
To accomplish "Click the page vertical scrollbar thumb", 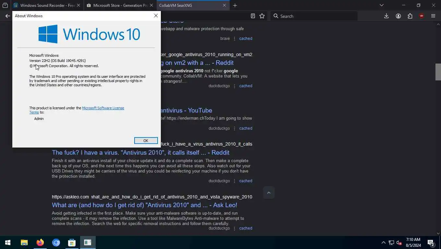I will (438, 72).
